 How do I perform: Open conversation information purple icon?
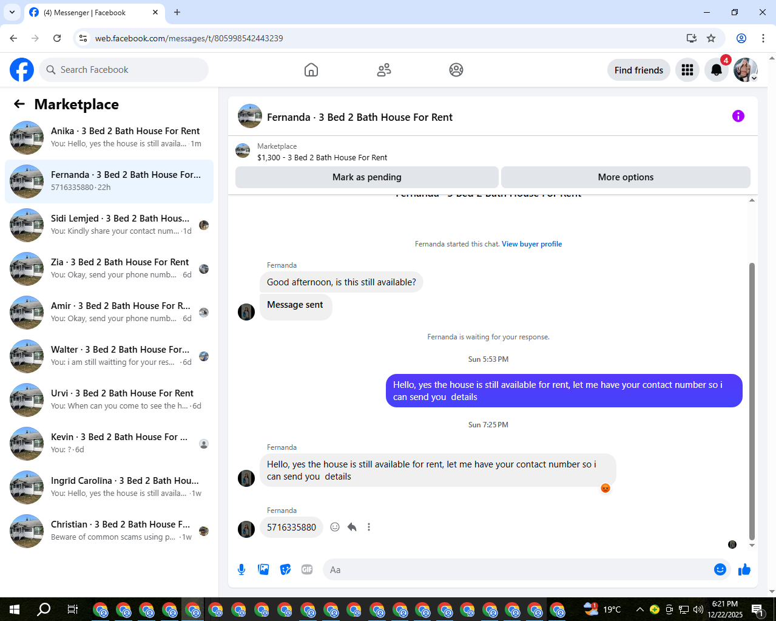click(x=738, y=116)
